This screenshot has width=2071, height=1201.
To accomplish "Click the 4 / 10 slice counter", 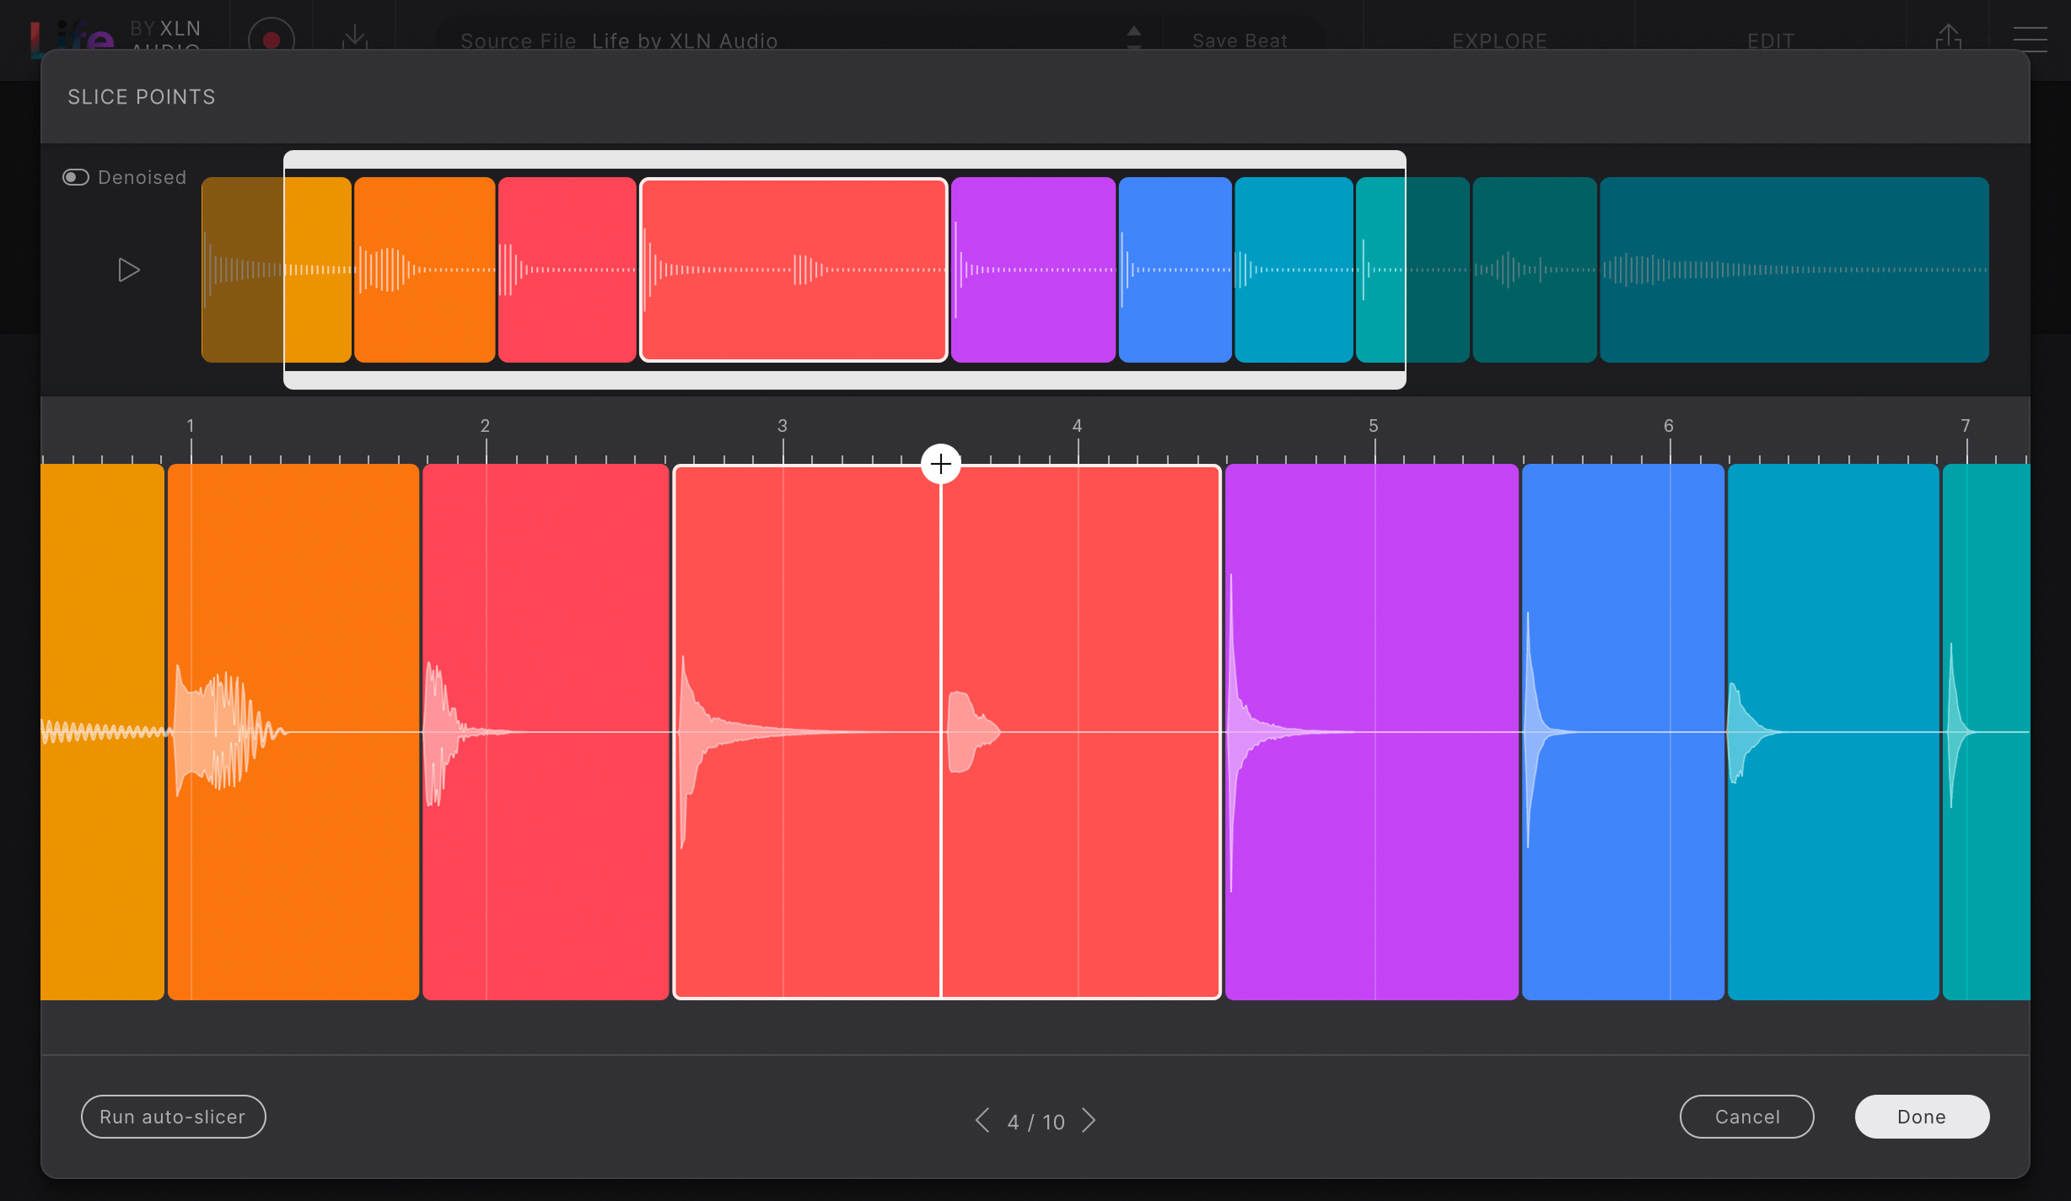I will [x=1035, y=1122].
